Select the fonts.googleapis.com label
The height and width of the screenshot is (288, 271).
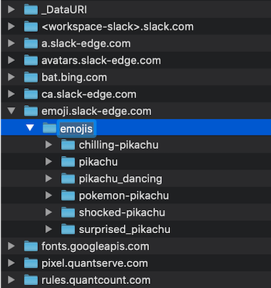point(96,247)
